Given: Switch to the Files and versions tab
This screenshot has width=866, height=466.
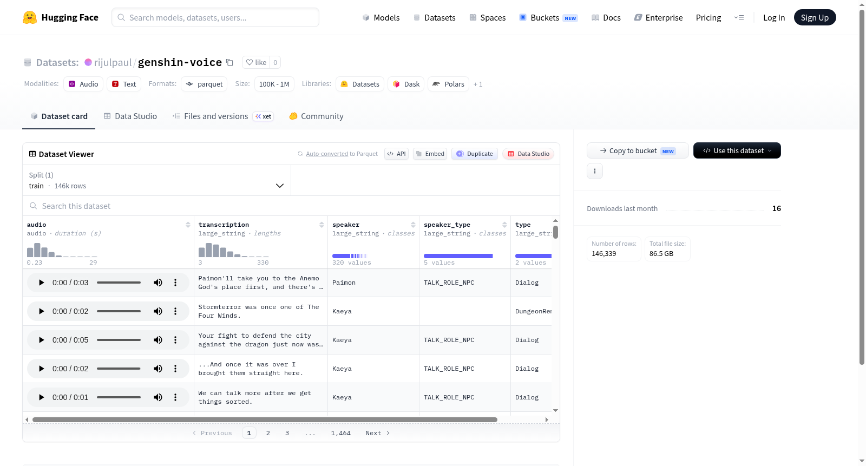Looking at the screenshot, I should click(223, 116).
